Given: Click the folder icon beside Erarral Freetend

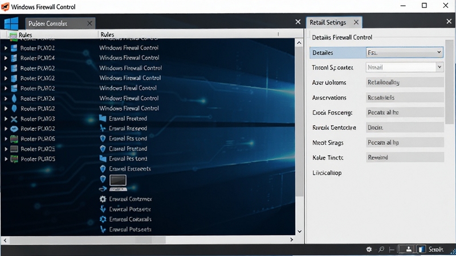Looking at the screenshot, I should (103, 118).
